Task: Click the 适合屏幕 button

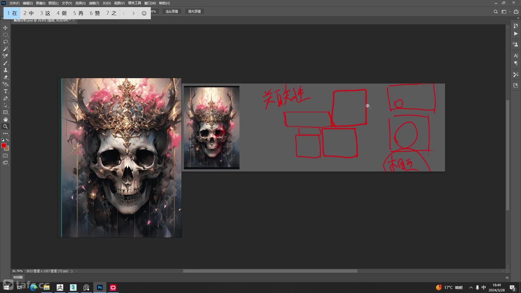Action: coord(172,11)
